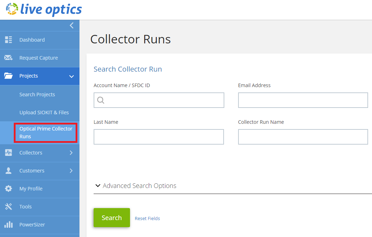Click the Request Capture envelope icon
Image resolution: width=372 pixels, height=237 pixels.
8,58
